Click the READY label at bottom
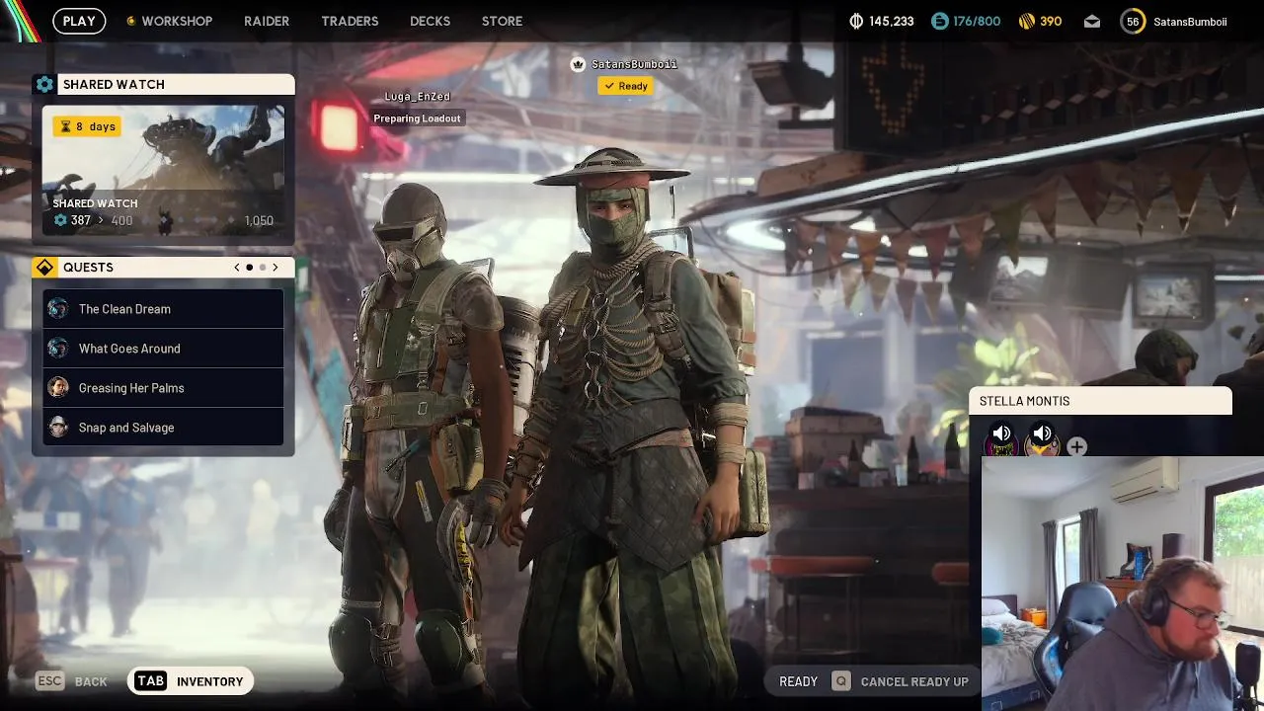Viewport: 1264px width, 711px height. pos(798,681)
